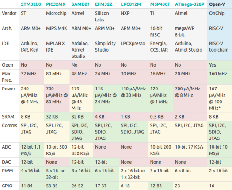Select the Max Freq. row label
The image size is (232, 190).
pos(7,77)
